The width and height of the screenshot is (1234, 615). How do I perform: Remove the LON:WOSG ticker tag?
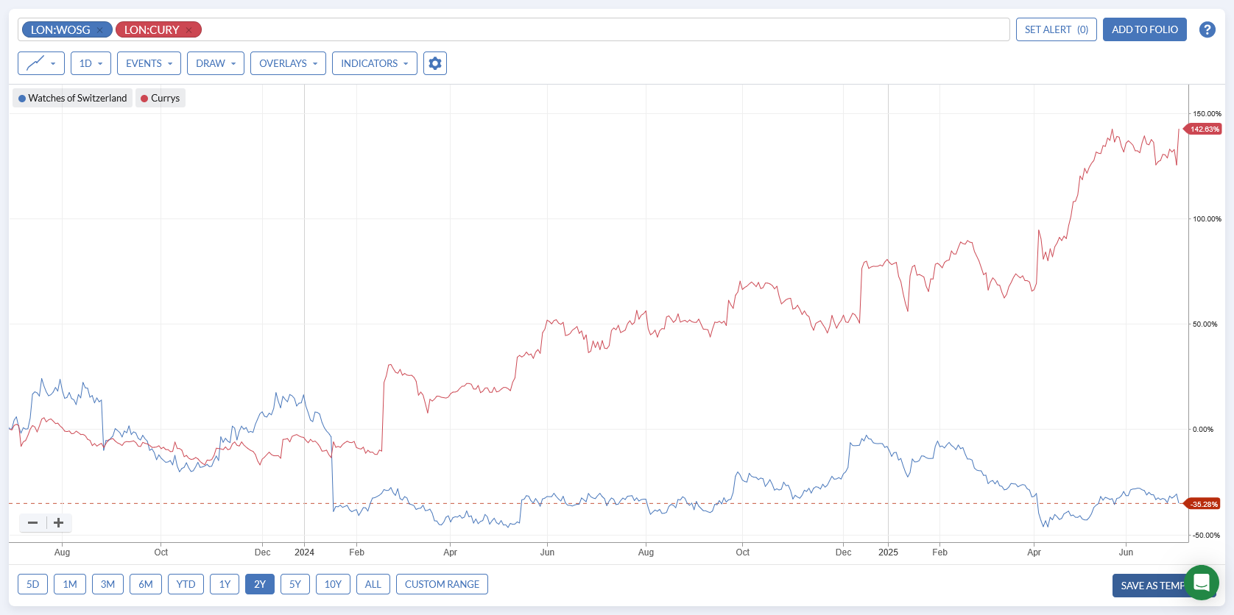[x=99, y=30]
